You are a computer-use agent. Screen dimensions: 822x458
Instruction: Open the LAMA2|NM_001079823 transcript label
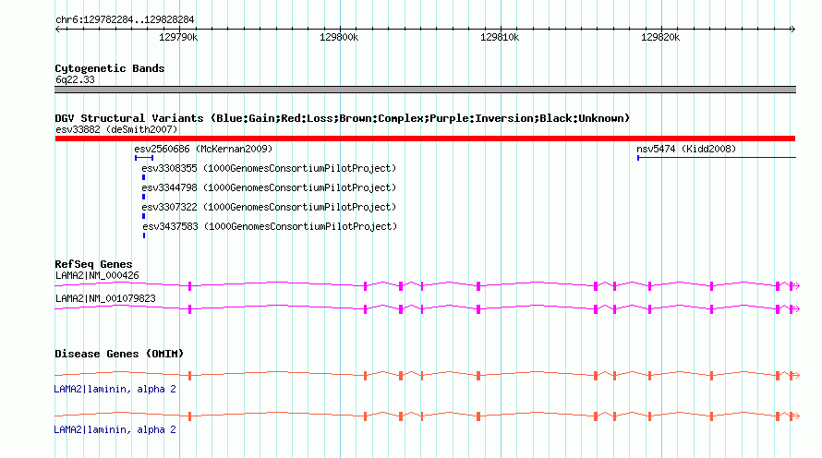(x=105, y=298)
